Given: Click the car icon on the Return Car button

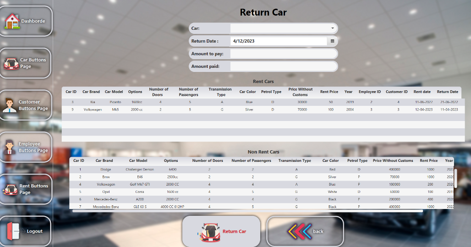Looking at the screenshot, I should pyautogui.click(x=209, y=232).
